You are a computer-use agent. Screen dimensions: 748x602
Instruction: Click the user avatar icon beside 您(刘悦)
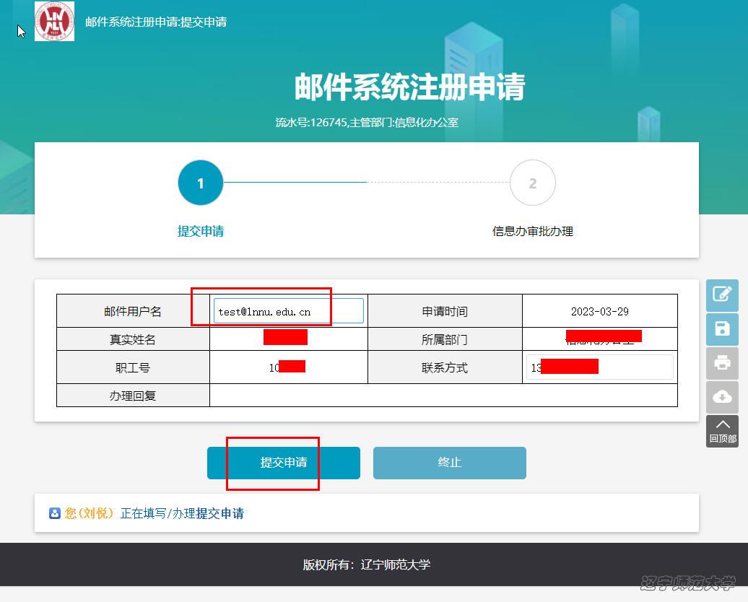pos(55,513)
